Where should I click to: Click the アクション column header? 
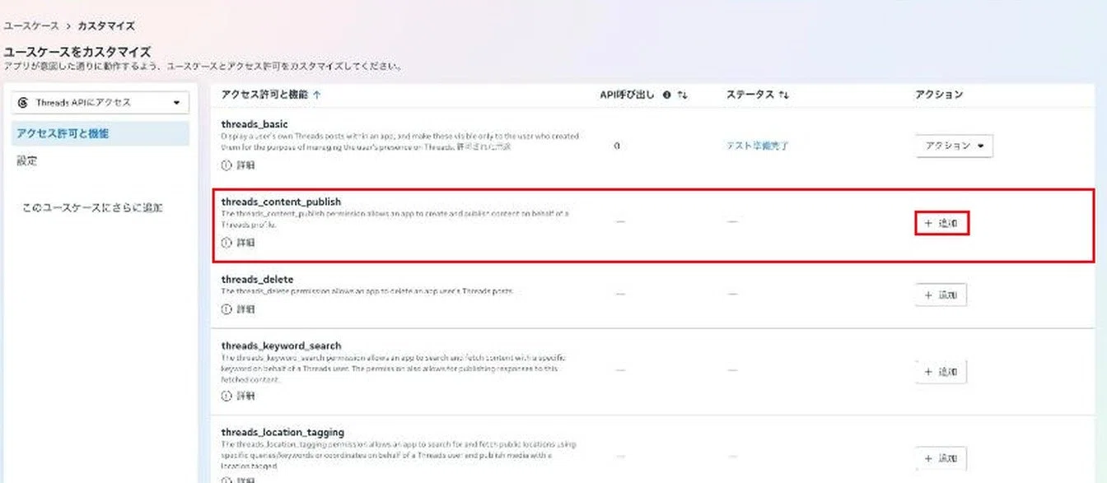point(939,95)
